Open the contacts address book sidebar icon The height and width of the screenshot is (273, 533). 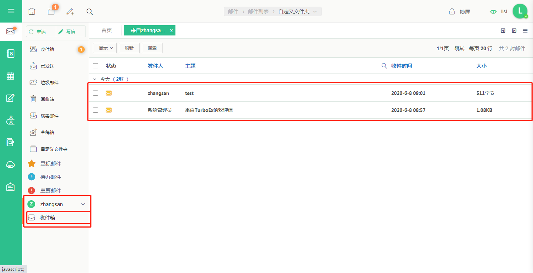[11, 54]
